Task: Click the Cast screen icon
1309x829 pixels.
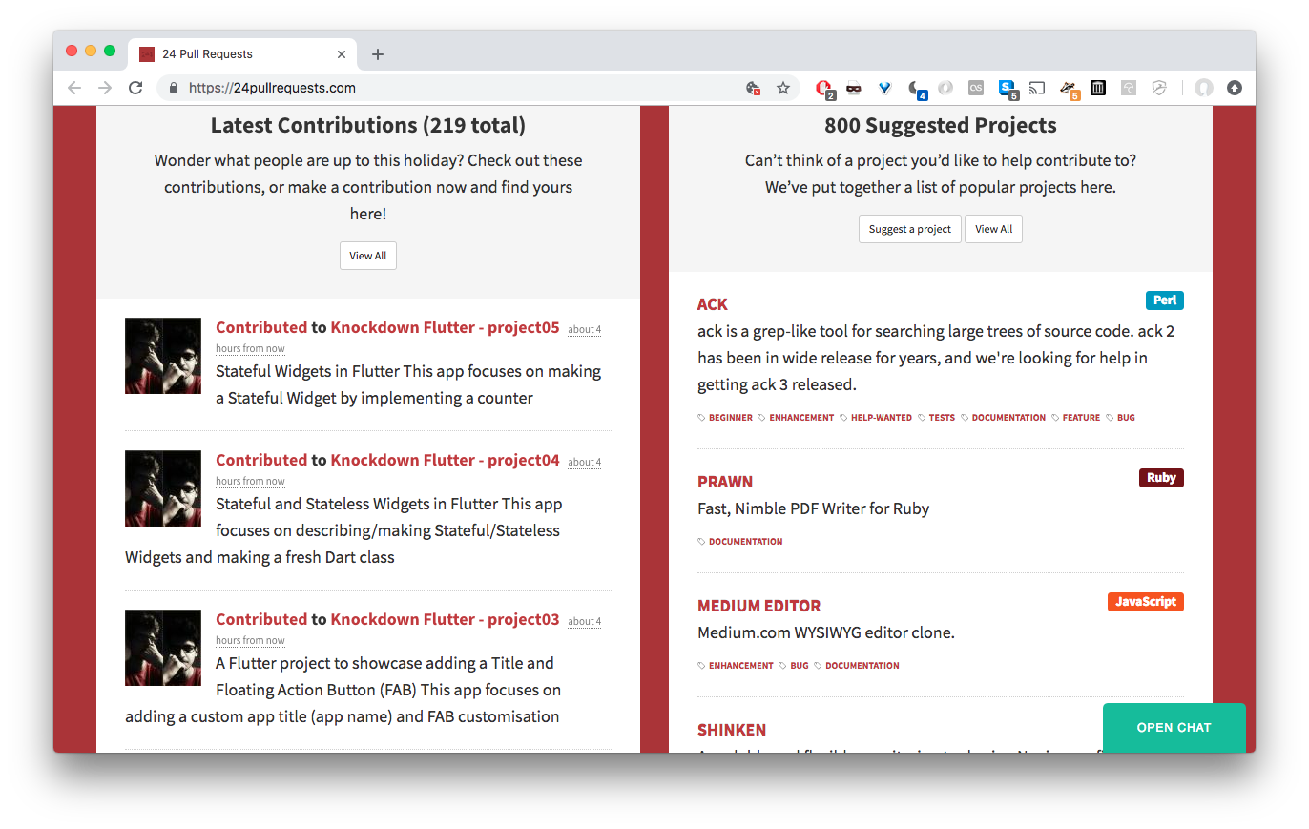Action: point(1037,88)
